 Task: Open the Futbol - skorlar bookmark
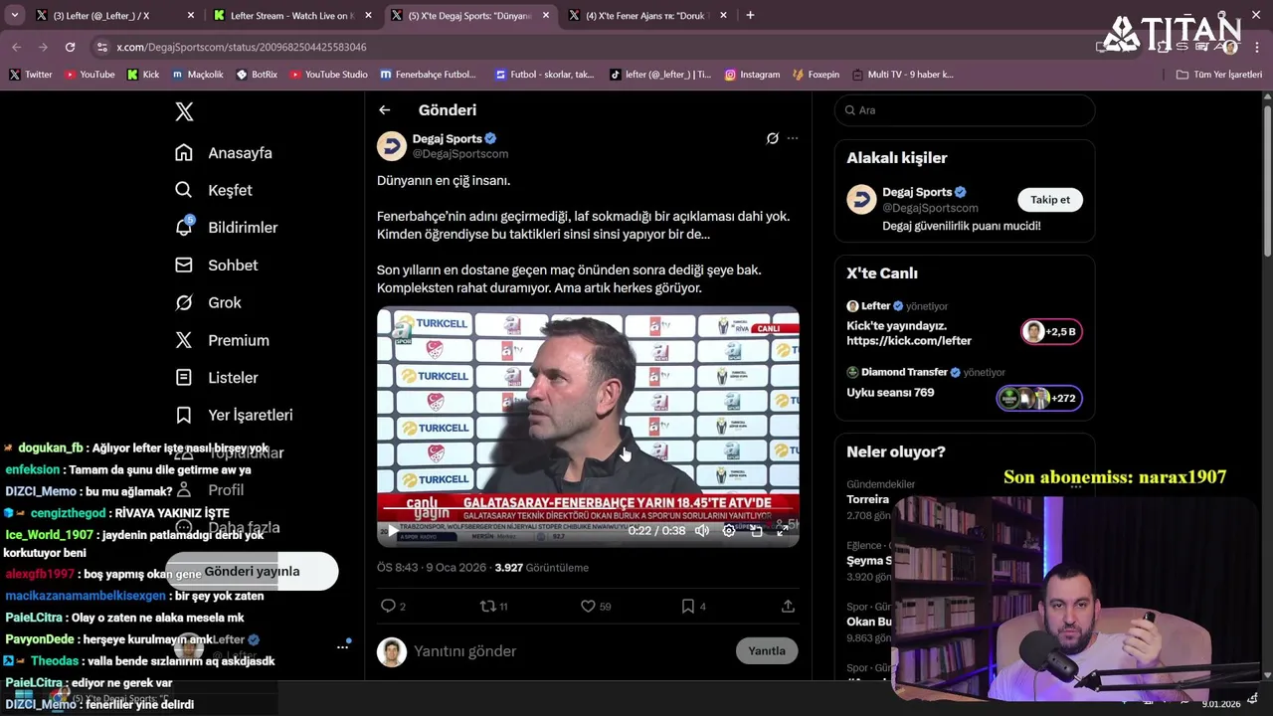tap(544, 75)
